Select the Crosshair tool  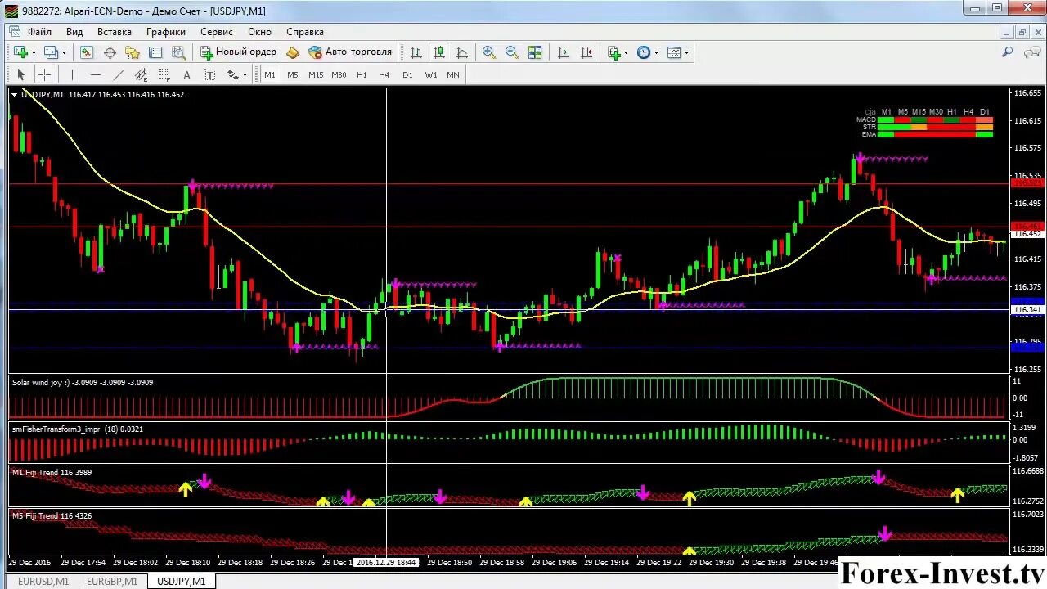pos(44,74)
